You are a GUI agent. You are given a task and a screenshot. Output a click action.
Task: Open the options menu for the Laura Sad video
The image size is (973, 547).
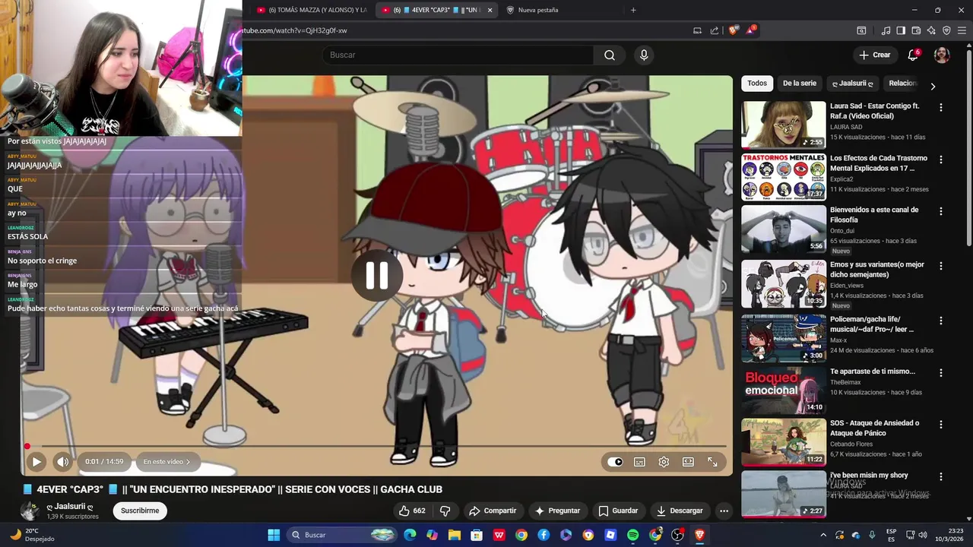pyautogui.click(x=941, y=108)
